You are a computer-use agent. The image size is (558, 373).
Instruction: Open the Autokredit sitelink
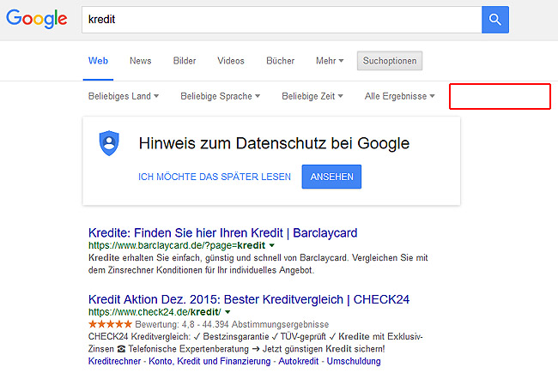tap(298, 361)
